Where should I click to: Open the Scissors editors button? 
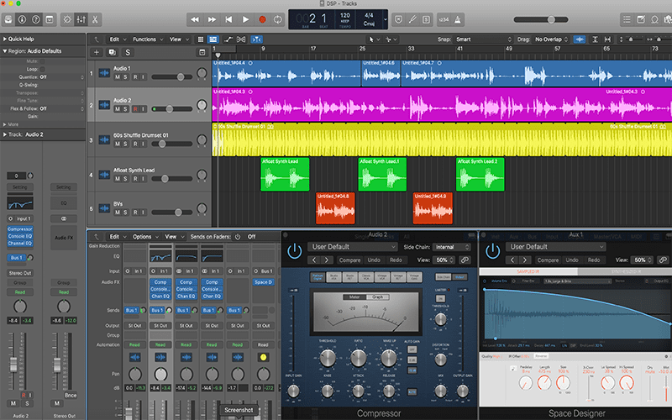tap(95, 18)
